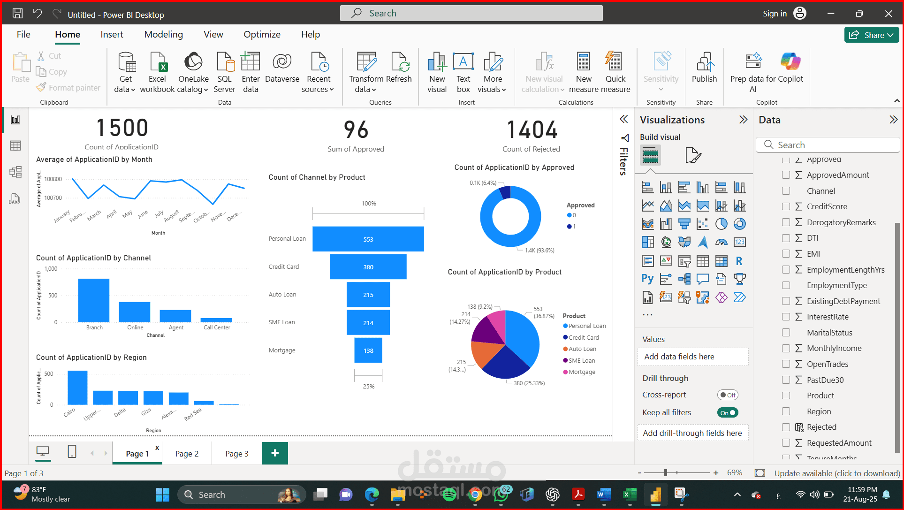Open Model view from left sidebar

[x=15, y=172]
